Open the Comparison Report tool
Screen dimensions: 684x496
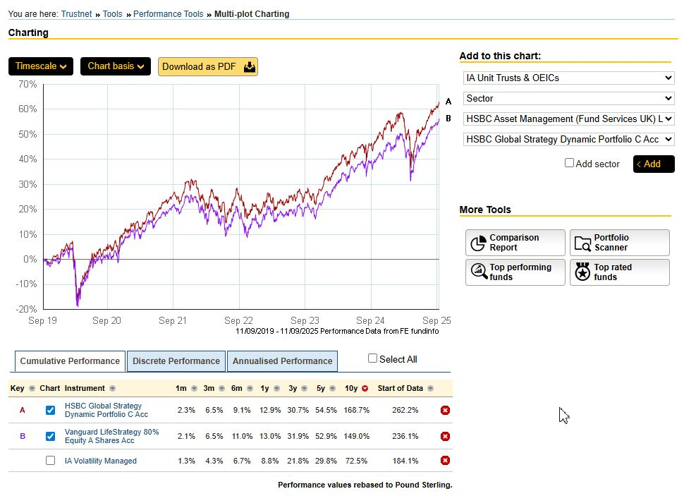pyautogui.click(x=515, y=243)
